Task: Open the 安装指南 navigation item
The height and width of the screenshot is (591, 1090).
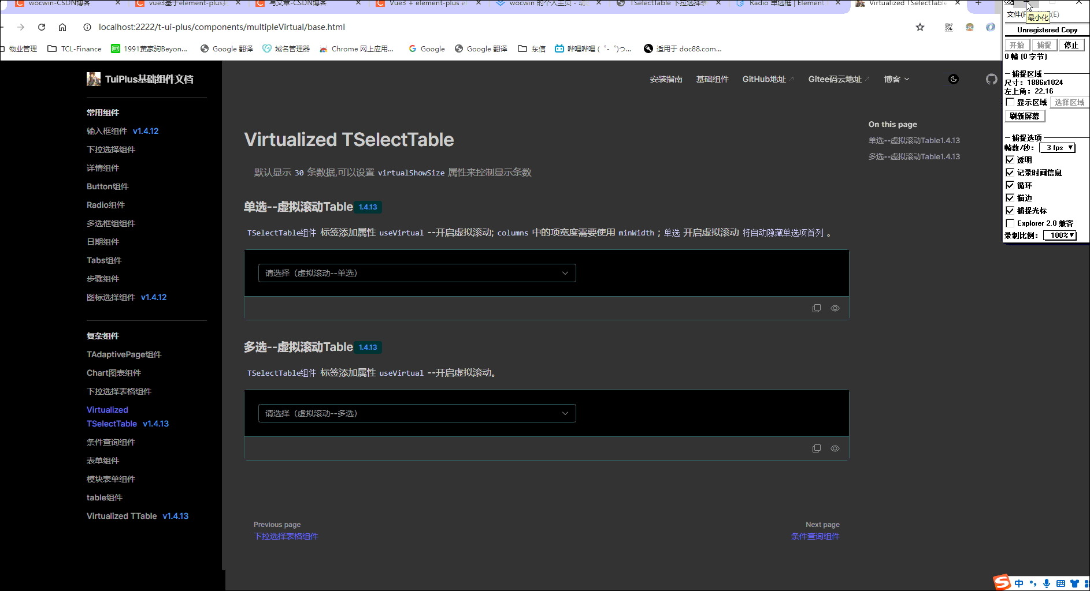Action: click(666, 79)
